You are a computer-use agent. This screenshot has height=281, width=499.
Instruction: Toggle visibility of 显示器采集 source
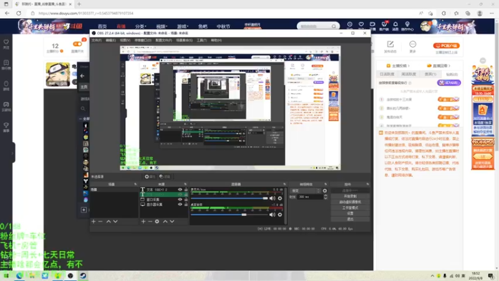pyautogui.click(x=180, y=204)
